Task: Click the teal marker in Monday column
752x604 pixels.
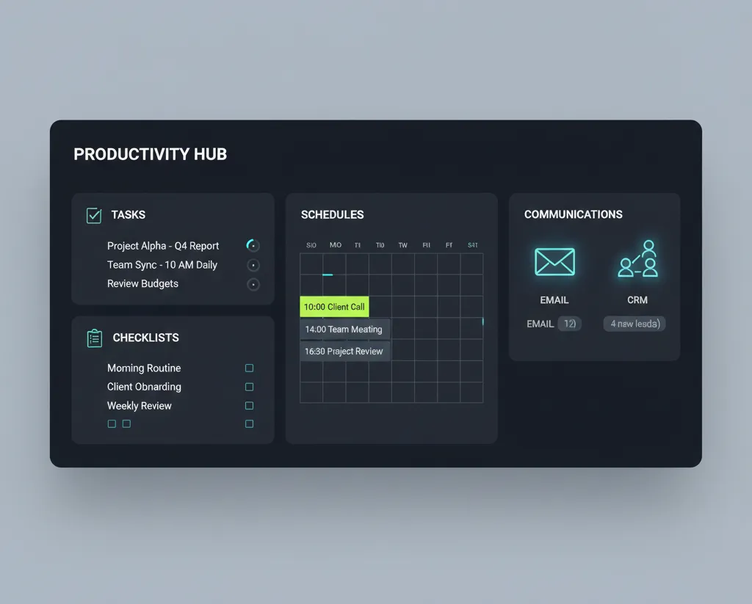Action: point(328,274)
